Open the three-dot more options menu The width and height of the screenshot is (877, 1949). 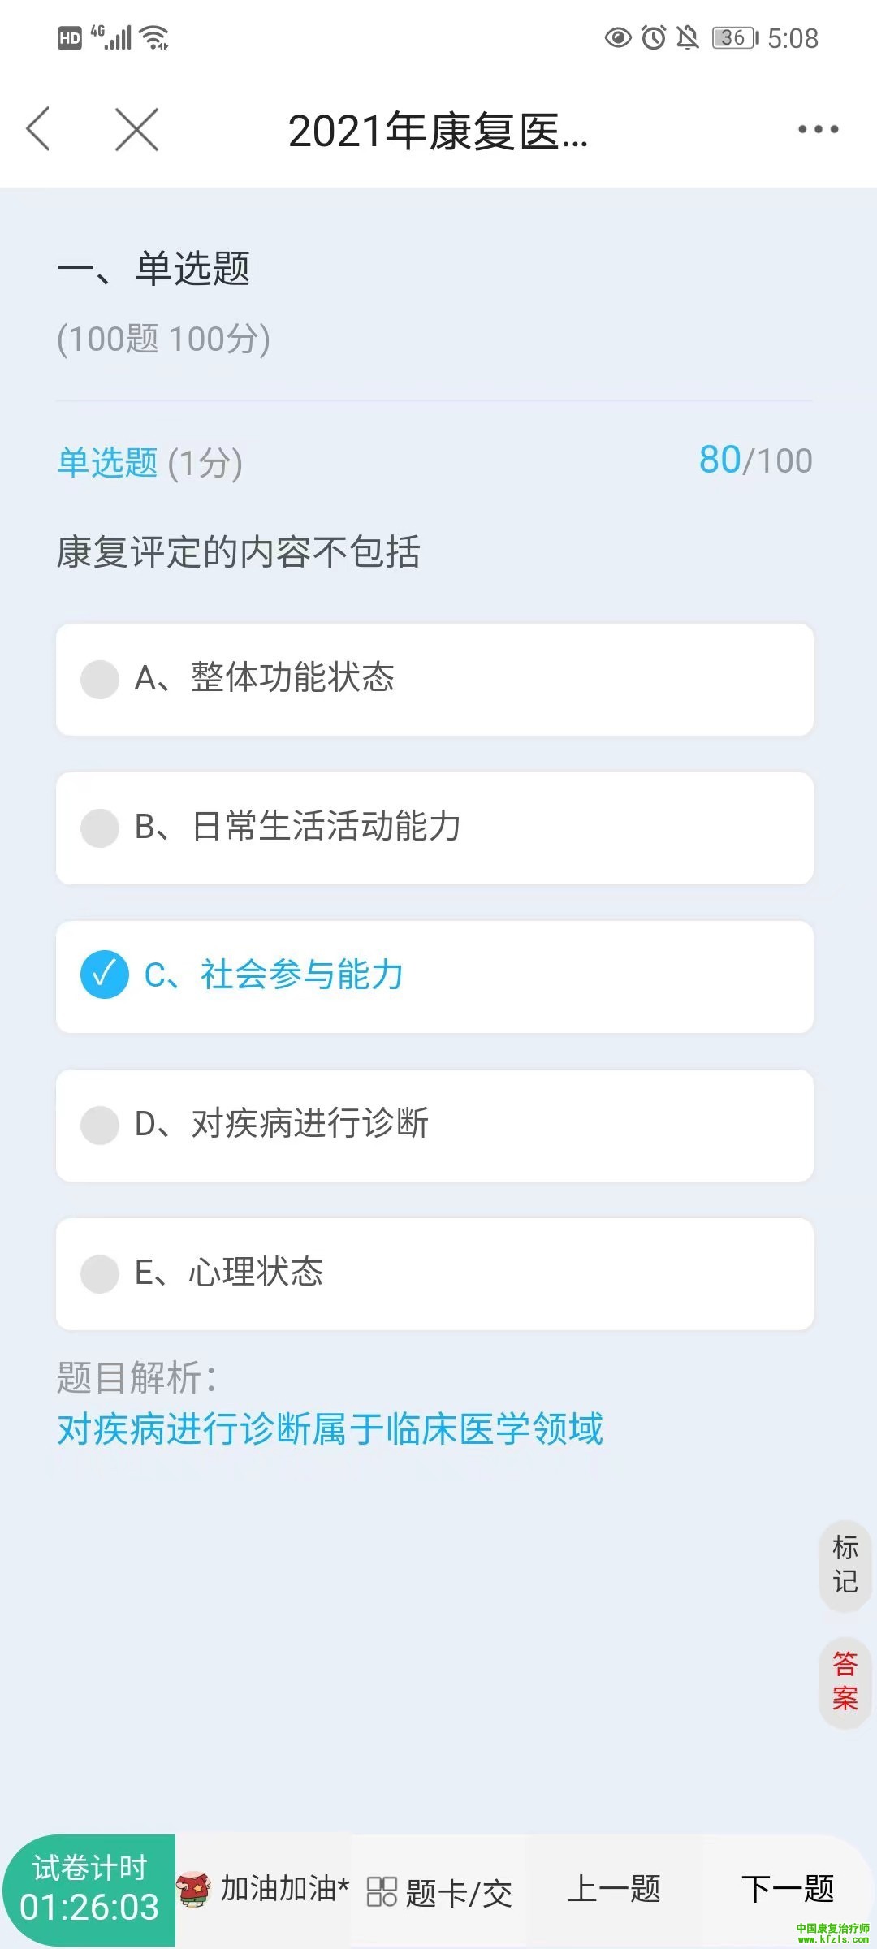pyautogui.click(x=818, y=129)
